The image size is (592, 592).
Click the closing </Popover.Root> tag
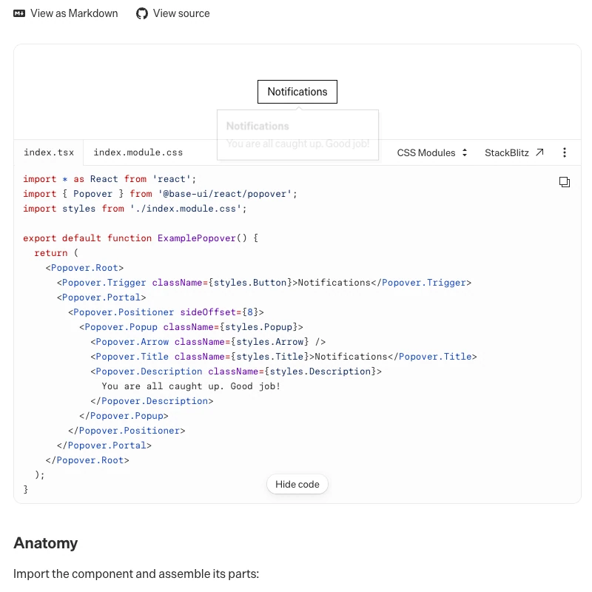point(87,460)
